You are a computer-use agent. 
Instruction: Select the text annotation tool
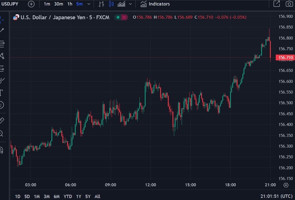tap(1, 92)
